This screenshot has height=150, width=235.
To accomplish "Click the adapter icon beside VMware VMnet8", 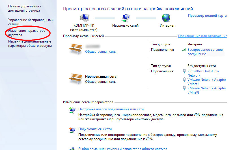I will (x=184, y=88).
